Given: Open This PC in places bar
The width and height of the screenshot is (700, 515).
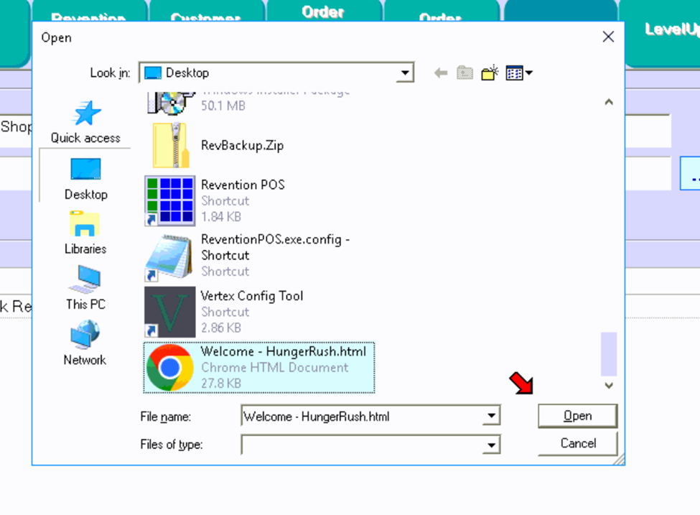Looking at the screenshot, I should click(85, 288).
